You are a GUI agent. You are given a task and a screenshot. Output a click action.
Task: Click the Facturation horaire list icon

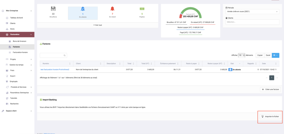click(10, 52)
